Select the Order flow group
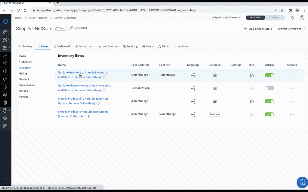This screenshot has width=308, height=192. click(x=23, y=56)
